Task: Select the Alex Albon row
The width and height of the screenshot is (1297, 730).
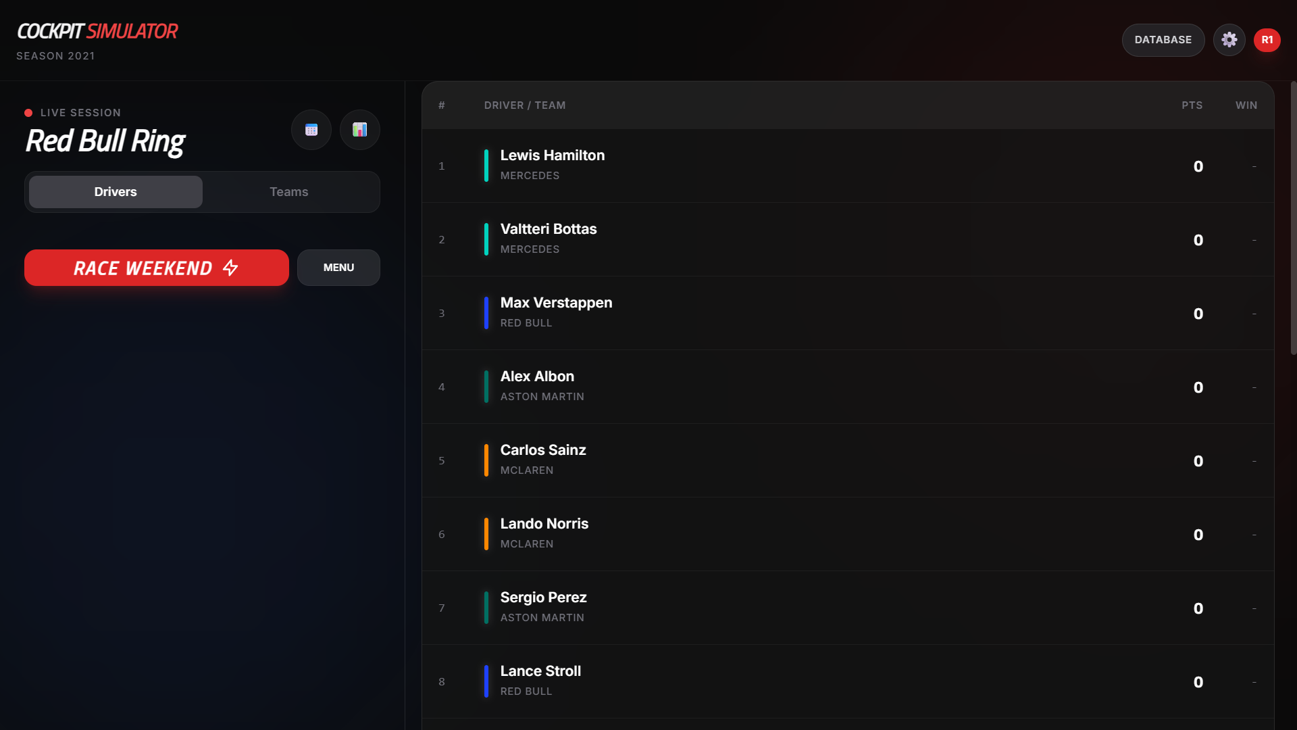Action: (x=848, y=387)
